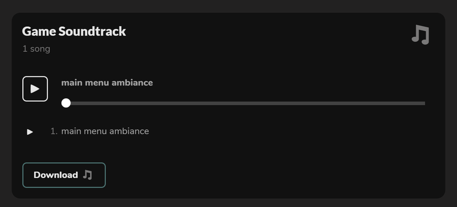Image resolution: width=457 pixels, height=207 pixels.
Task: Click the white seek handle on the progress bar
Action: 66,103
